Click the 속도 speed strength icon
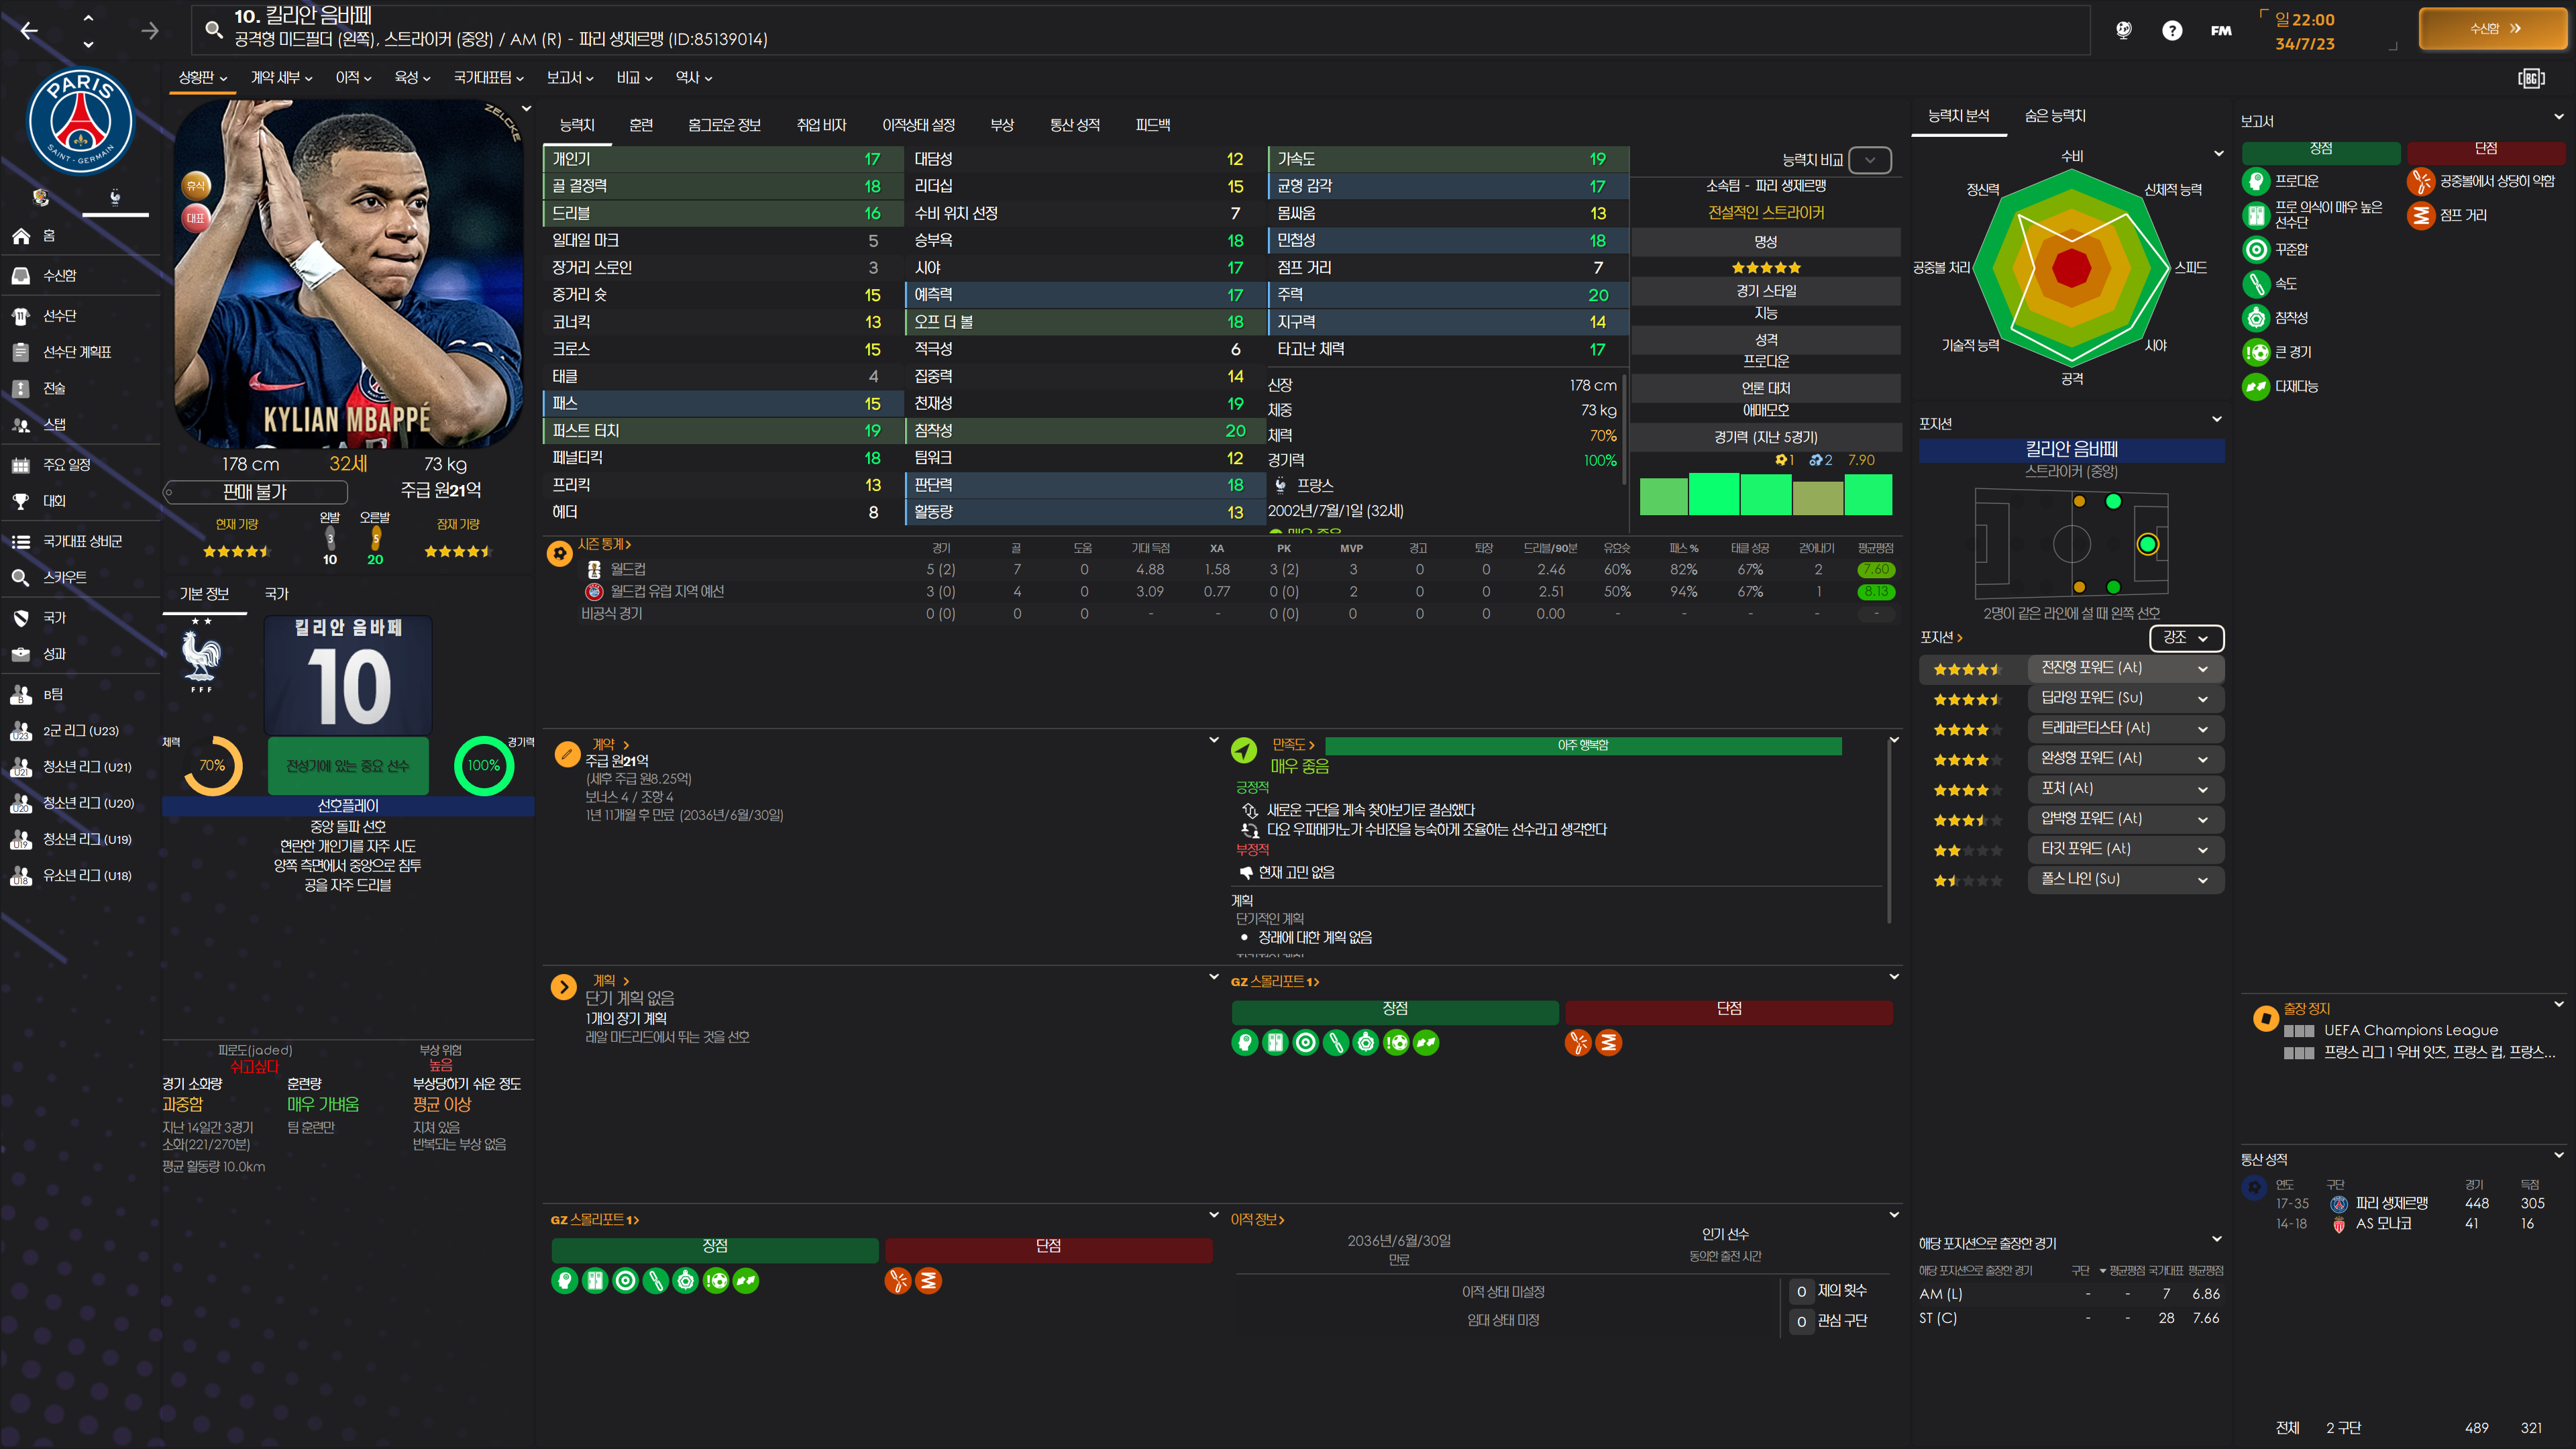The width and height of the screenshot is (2576, 1449). tap(2256, 284)
